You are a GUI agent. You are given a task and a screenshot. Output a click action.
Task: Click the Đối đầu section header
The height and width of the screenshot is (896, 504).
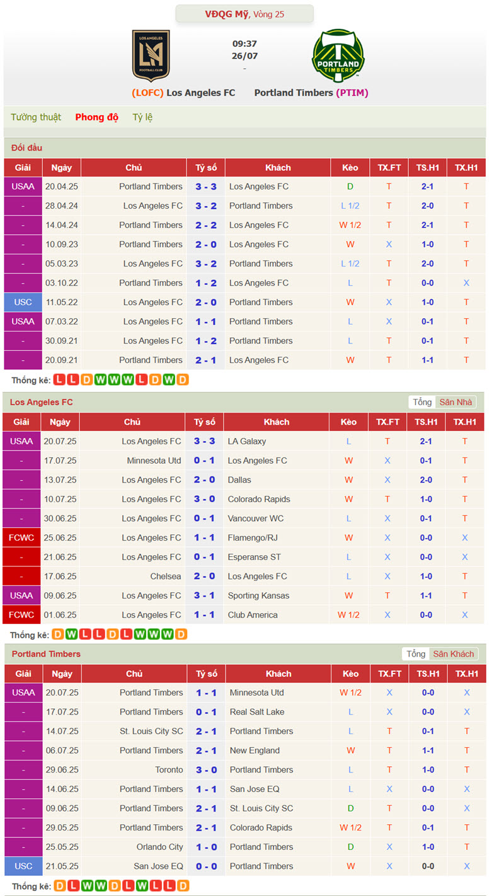click(x=26, y=147)
